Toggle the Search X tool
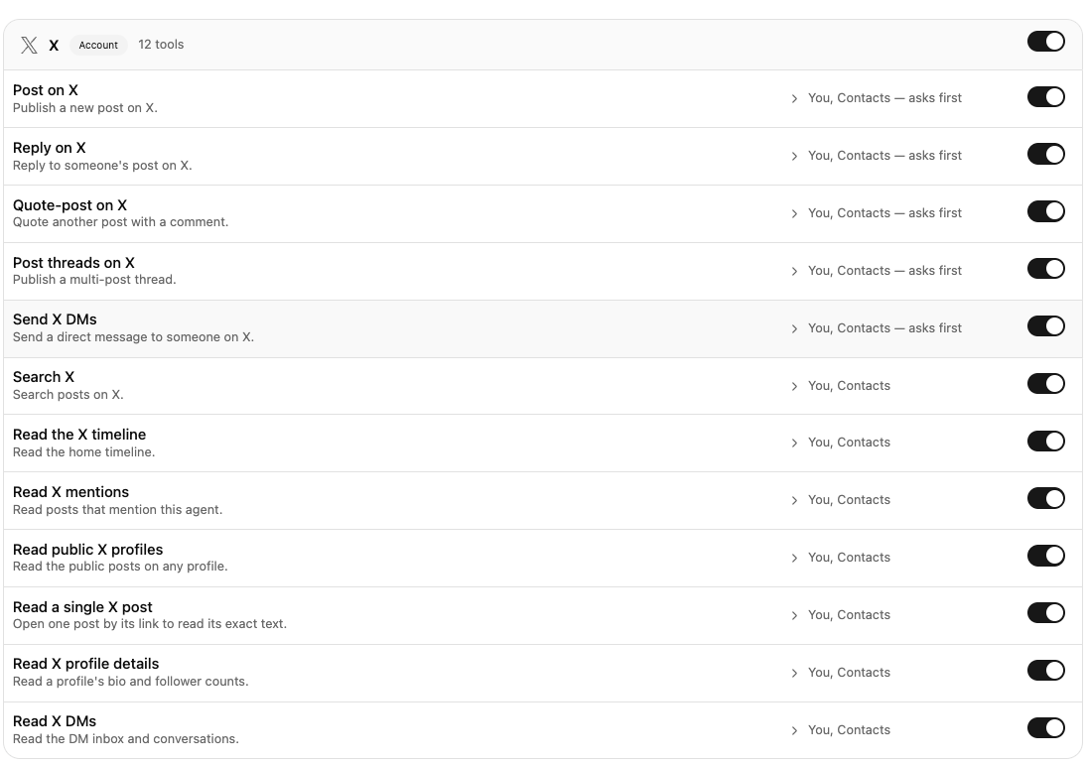The width and height of the screenshot is (1087, 764). pyautogui.click(x=1046, y=384)
